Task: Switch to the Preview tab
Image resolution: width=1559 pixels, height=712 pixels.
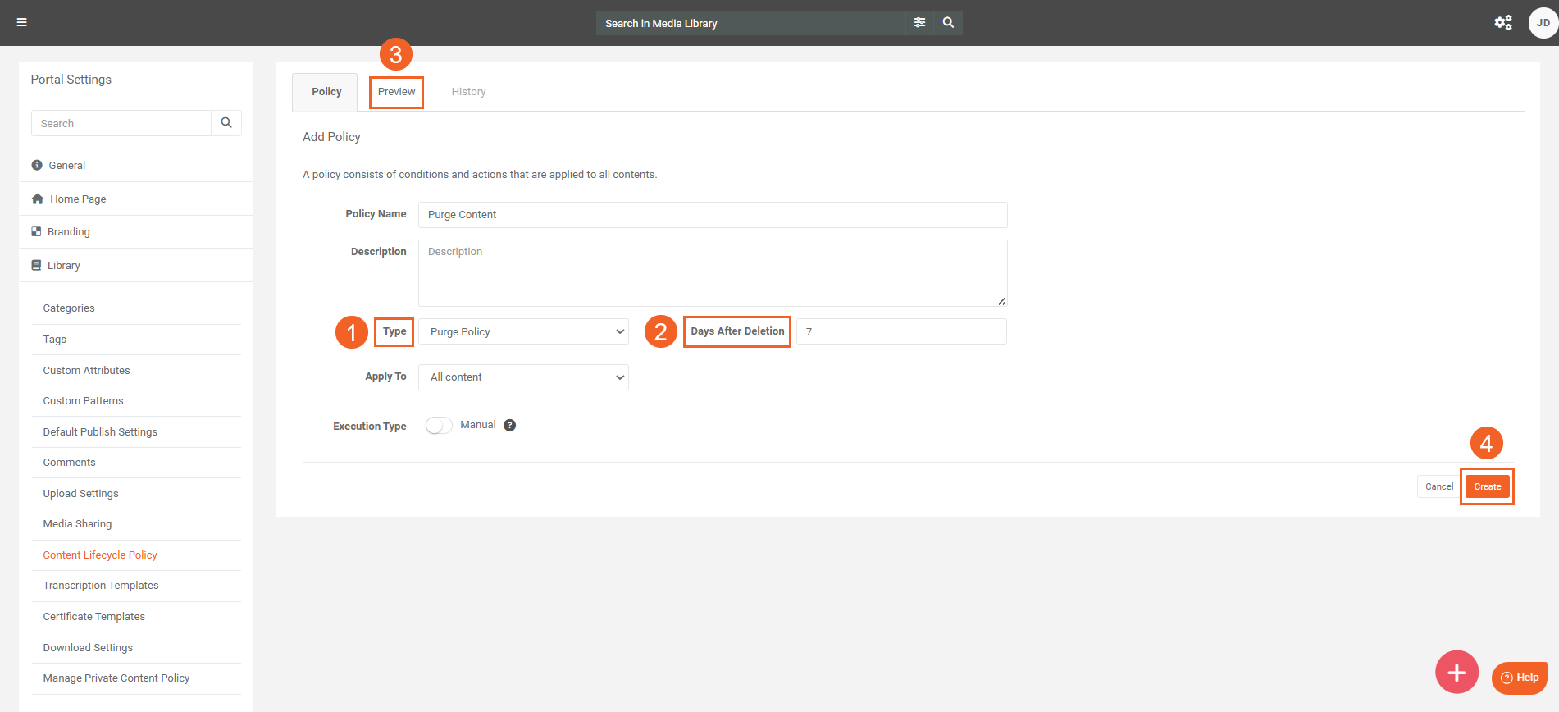Action: tap(396, 92)
